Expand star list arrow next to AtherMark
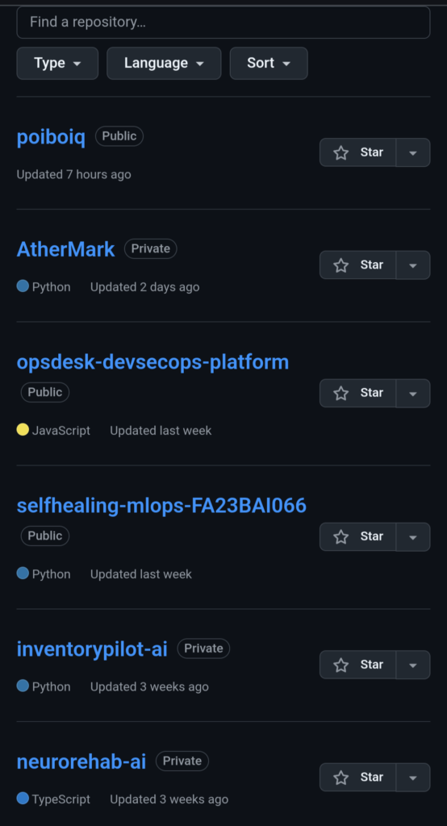 413,265
